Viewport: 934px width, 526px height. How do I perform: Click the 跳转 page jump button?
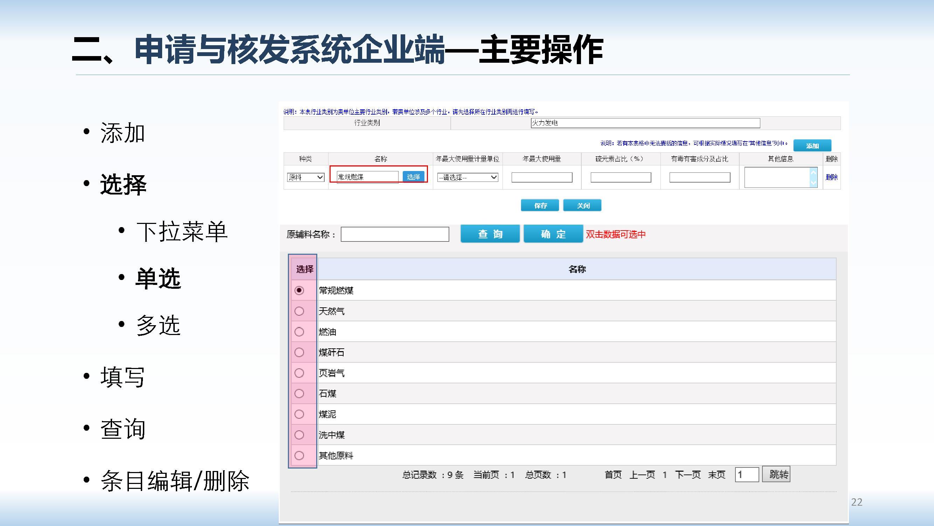point(776,474)
